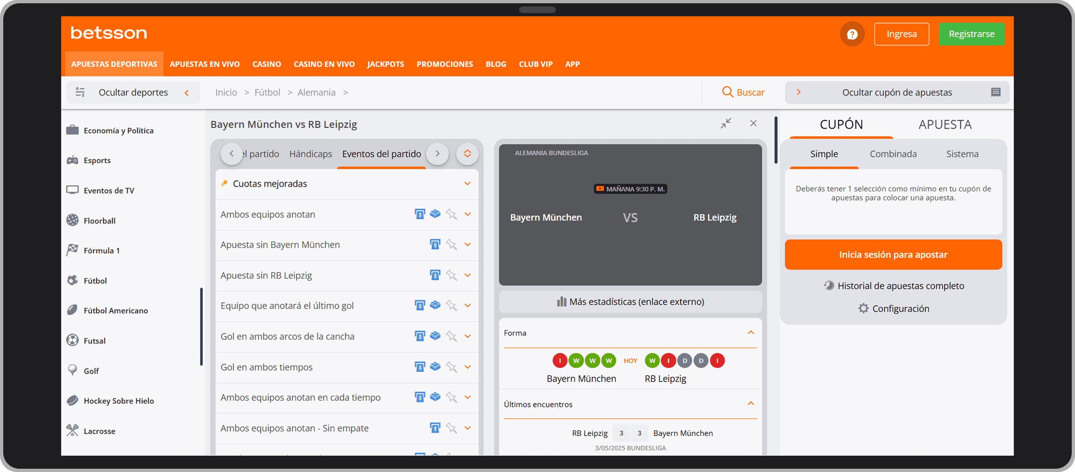
Task: Pin the Gol en ambos tiempos market
Action: pyautogui.click(x=451, y=367)
